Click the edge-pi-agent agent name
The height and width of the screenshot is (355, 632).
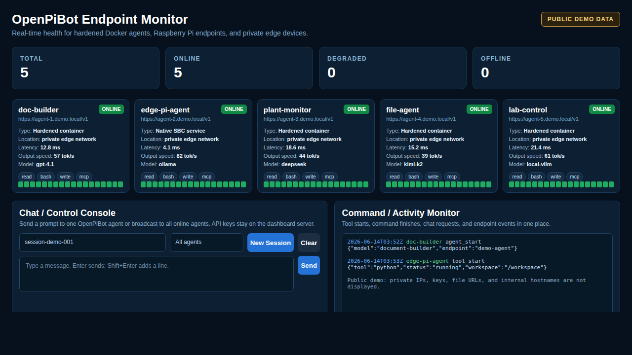click(165, 109)
